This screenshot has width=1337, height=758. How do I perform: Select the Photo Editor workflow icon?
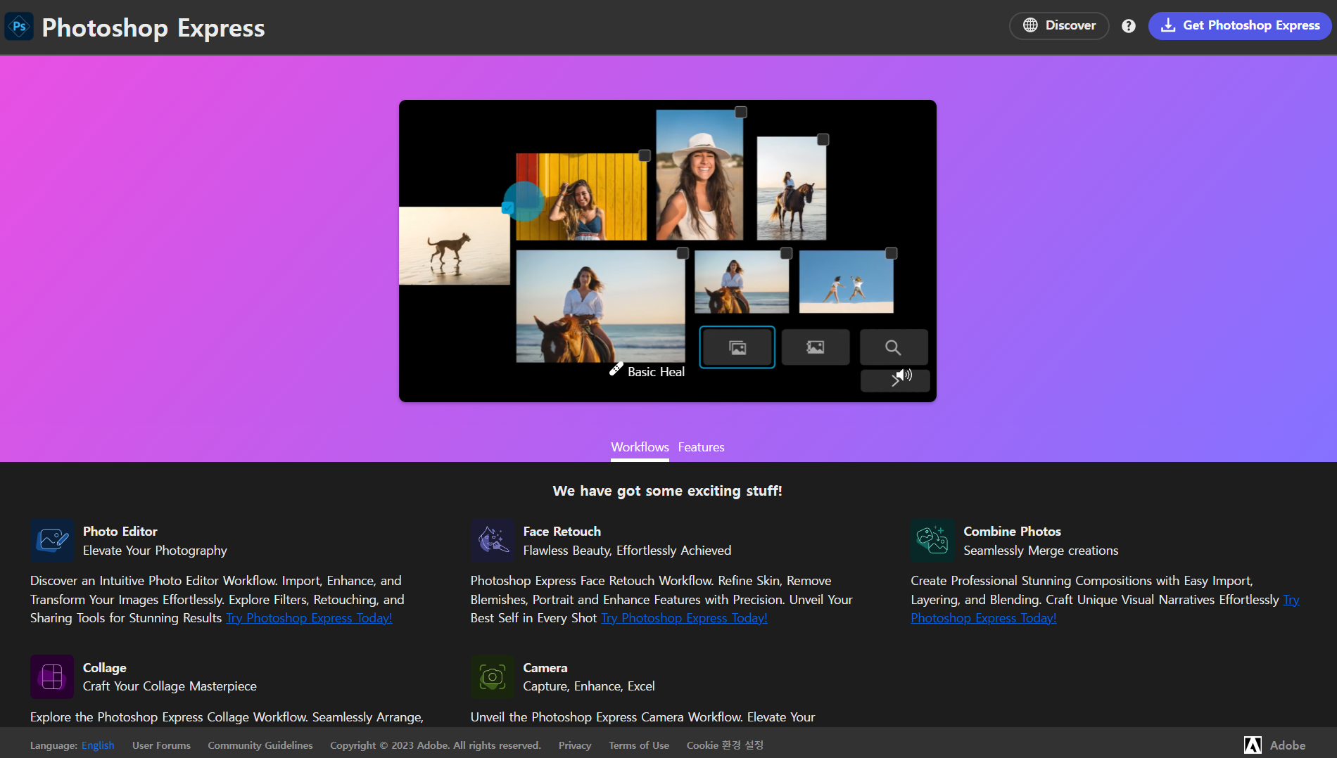point(52,540)
